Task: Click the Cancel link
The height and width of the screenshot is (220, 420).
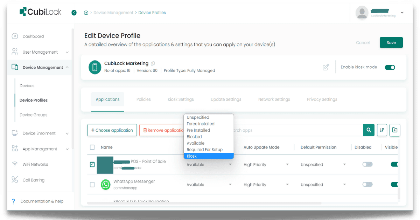Action: (x=363, y=43)
